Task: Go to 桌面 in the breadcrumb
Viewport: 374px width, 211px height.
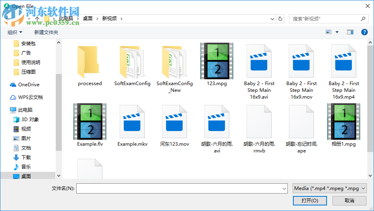Action: (x=87, y=18)
